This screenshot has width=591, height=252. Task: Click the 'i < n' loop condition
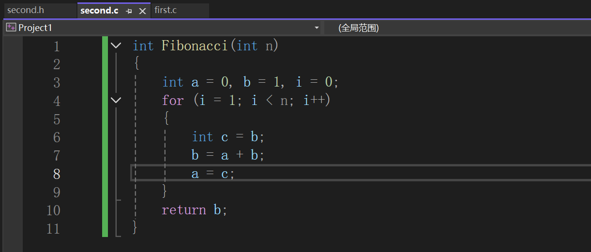point(269,101)
